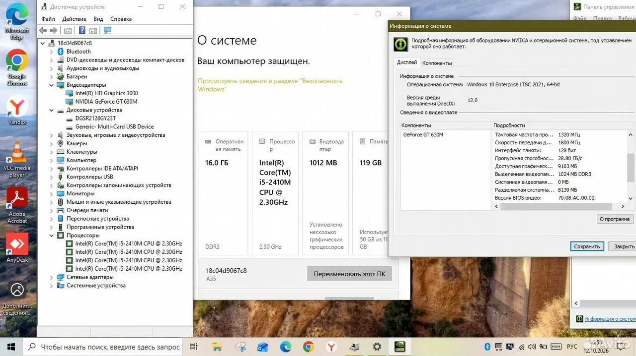636x356 pixels.
Task: Switch to Device Manager taskbar icon
Action: (x=354, y=347)
